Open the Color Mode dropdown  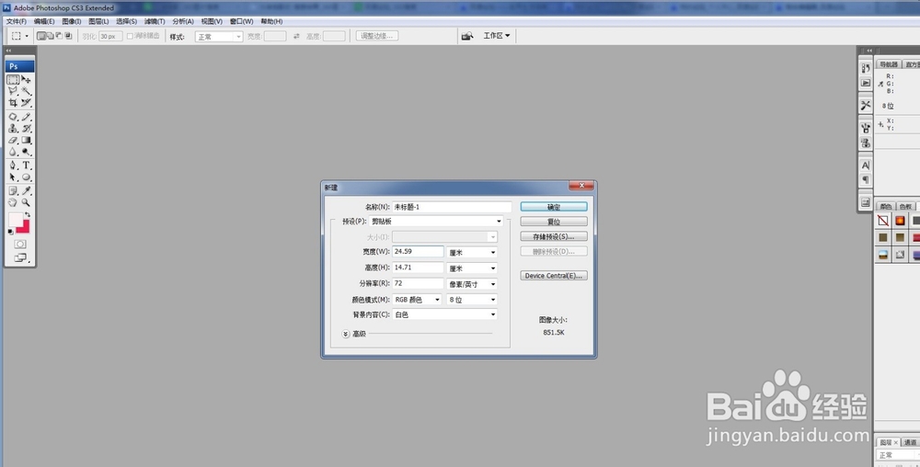tap(417, 300)
